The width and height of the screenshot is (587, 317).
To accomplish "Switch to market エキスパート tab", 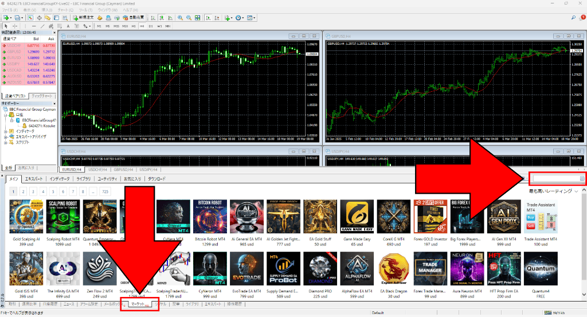I will coord(34,179).
